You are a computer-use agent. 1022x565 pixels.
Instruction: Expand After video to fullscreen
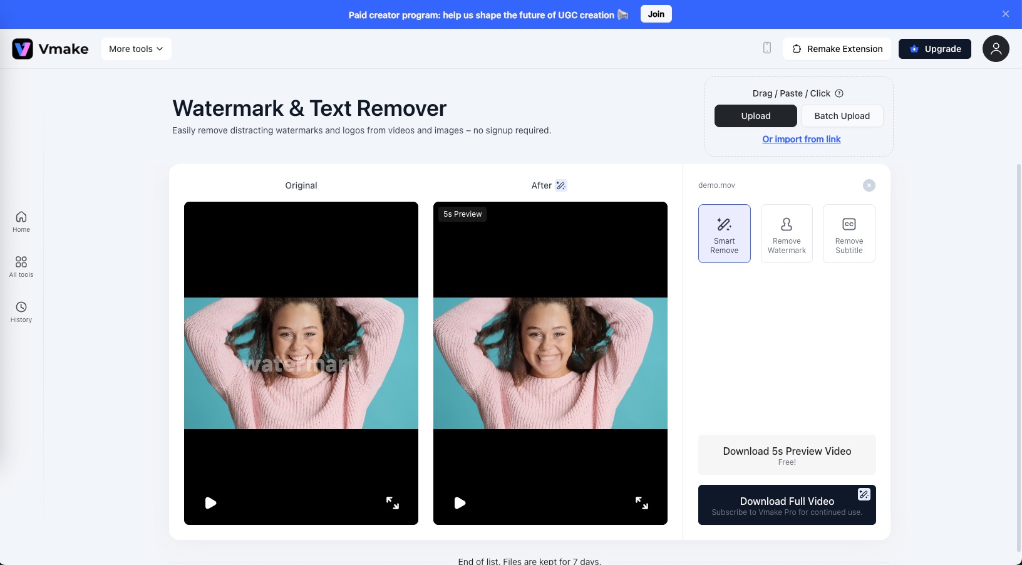click(x=642, y=503)
